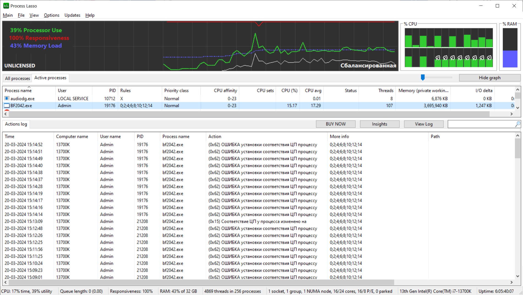This screenshot has width=523, height=295.
Task: Click the More info column header
Action: [x=378, y=136]
